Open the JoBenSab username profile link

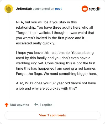coord(24,9)
